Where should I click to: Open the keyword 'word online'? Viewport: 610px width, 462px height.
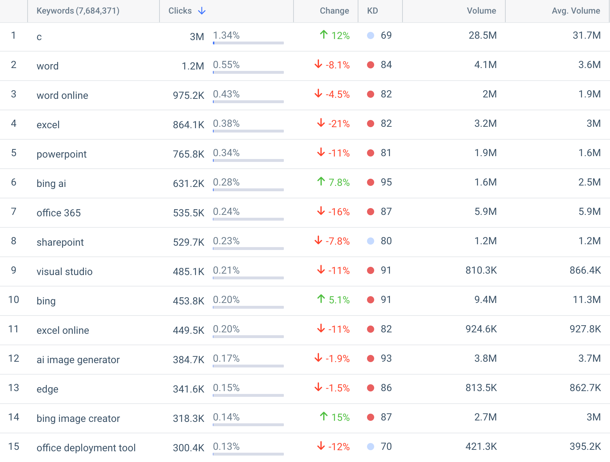62,95
